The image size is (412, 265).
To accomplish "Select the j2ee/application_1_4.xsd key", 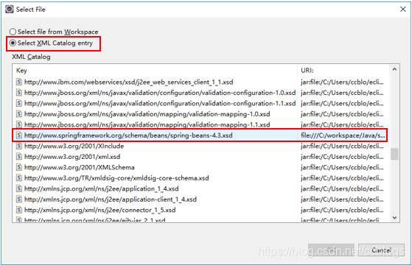I will tap(102, 188).
